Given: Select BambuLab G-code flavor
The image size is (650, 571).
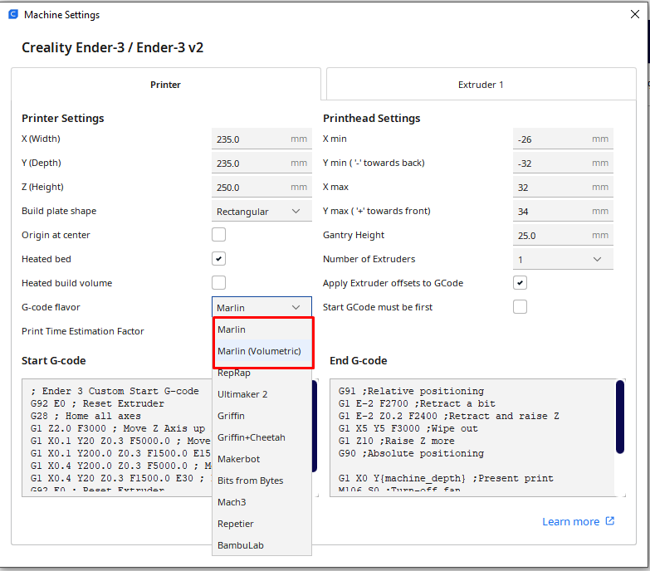Looking at the screenshot, I should tap(261, 545).
